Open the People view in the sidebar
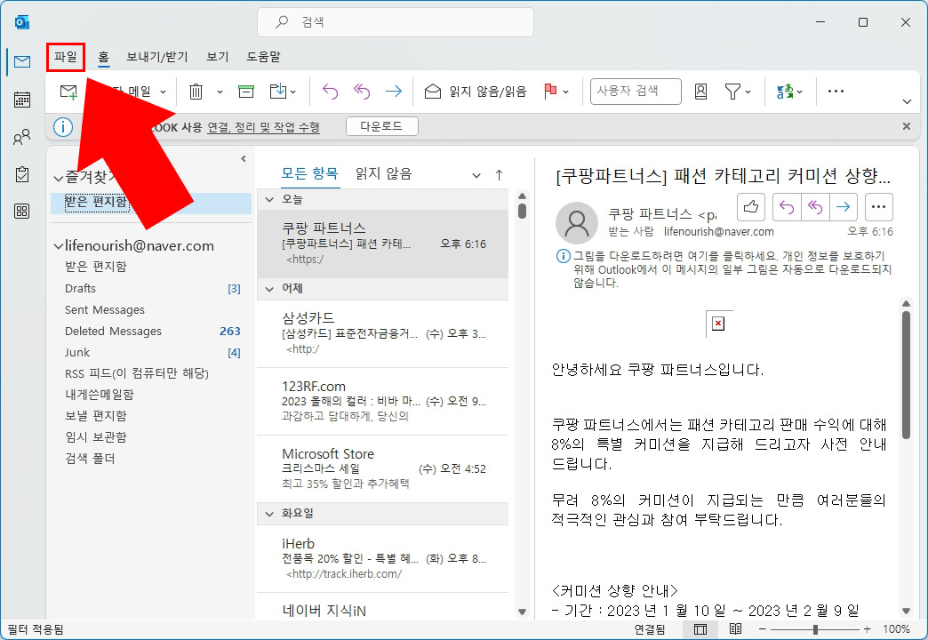This screenshot has width=928, height=640. 21,136
